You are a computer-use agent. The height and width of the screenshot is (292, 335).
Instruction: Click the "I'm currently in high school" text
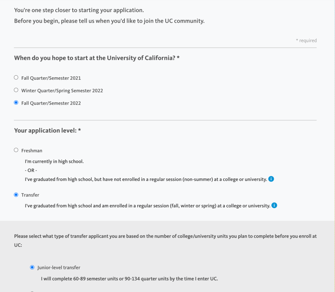pyautogui.click(x=54, y=162)
